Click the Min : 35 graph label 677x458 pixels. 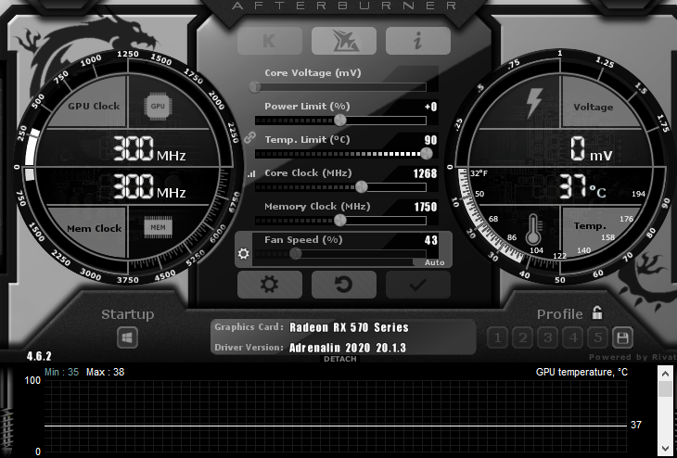62,372
